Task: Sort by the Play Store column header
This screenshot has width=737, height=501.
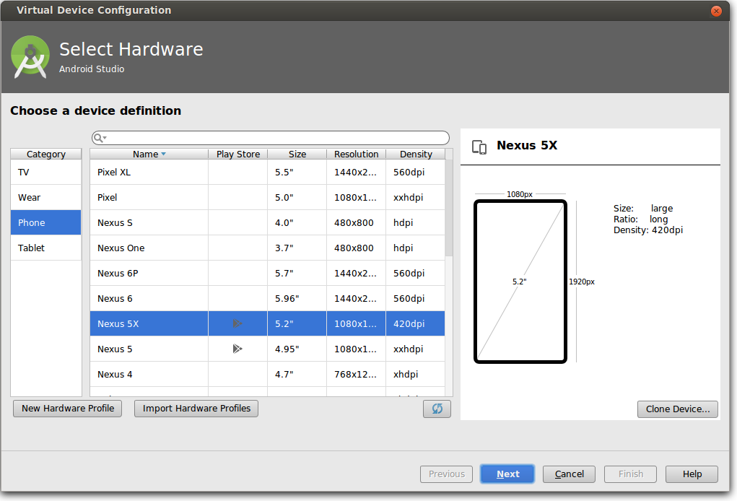Action: [237, 154]
